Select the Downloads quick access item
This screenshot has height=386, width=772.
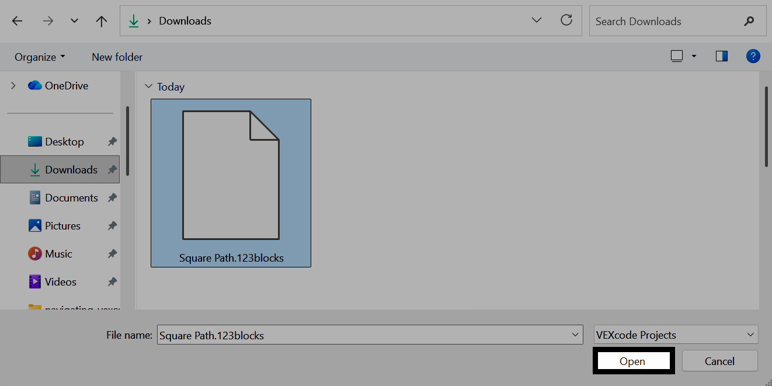point(60,169)
